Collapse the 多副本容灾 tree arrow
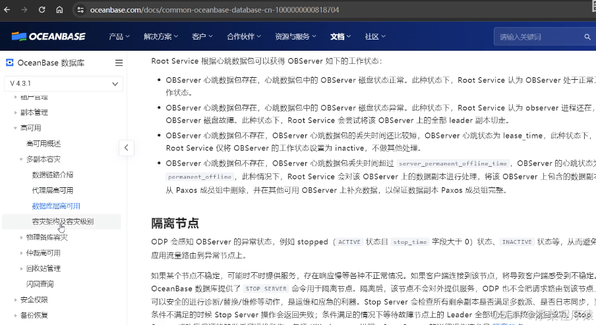Image resolution: width=596 pixels, height=325 pixels. (x=21, y=160)
